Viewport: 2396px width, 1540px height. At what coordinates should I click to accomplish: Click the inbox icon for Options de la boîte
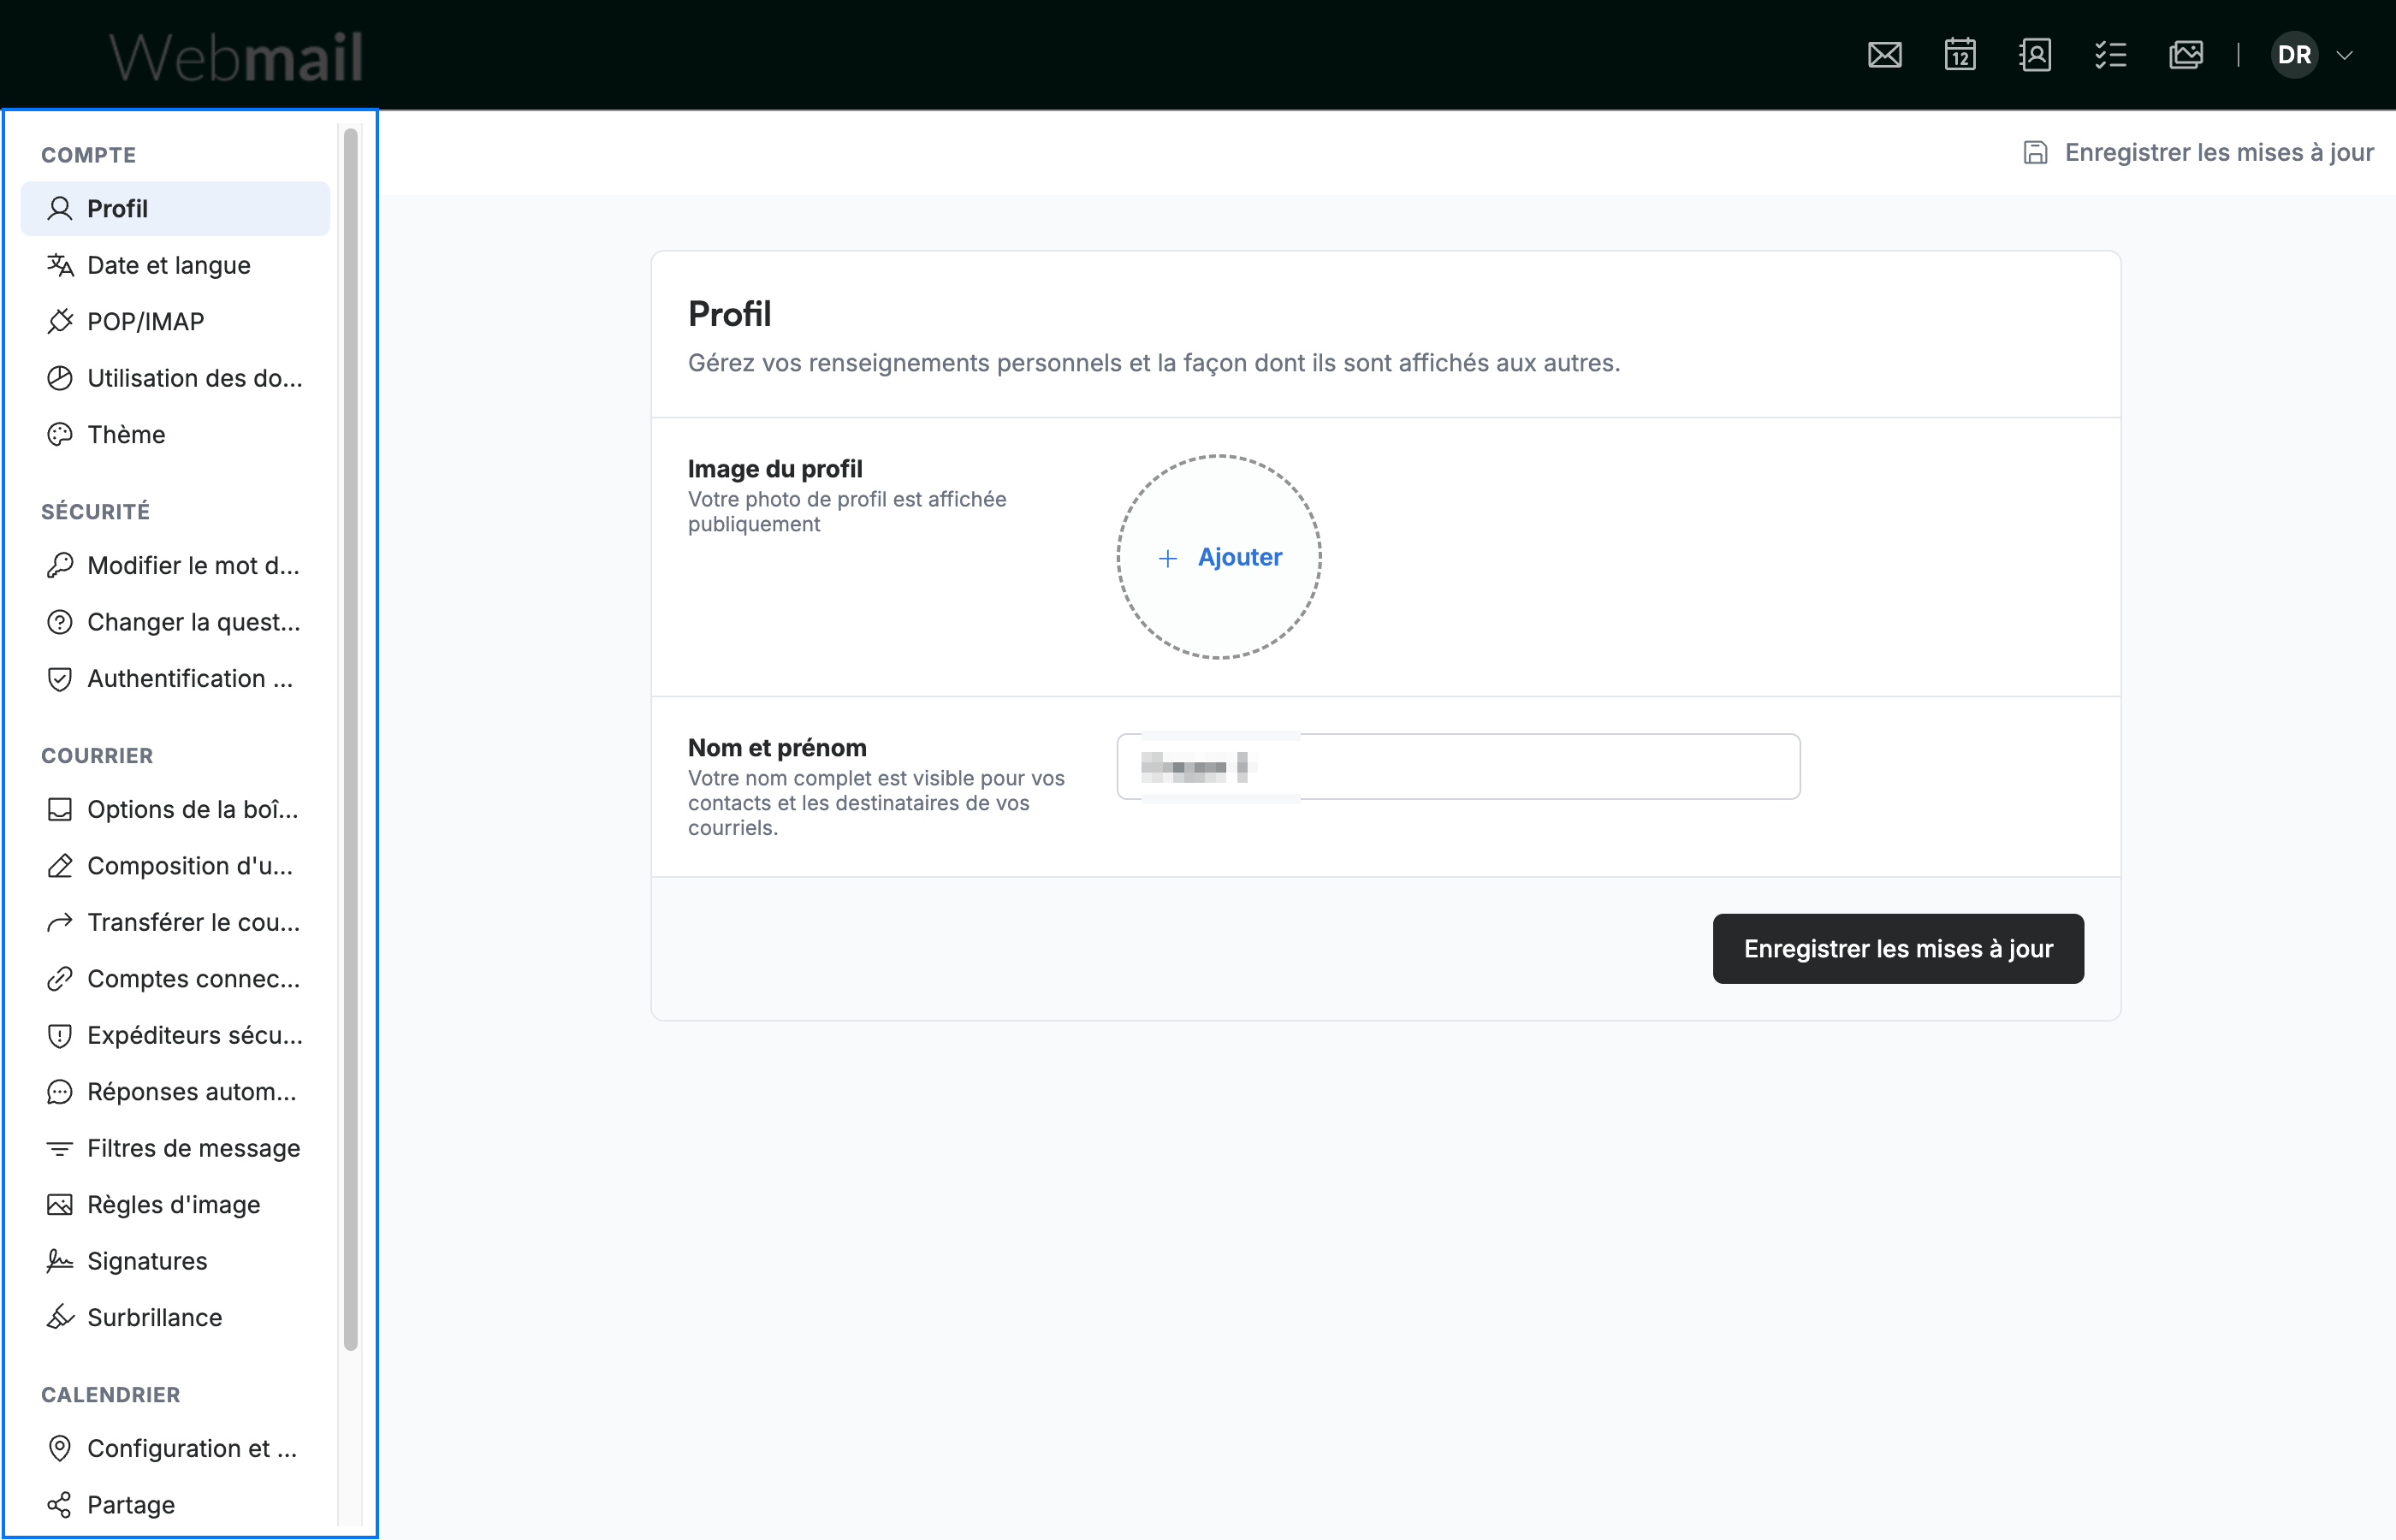coord(60,809)
